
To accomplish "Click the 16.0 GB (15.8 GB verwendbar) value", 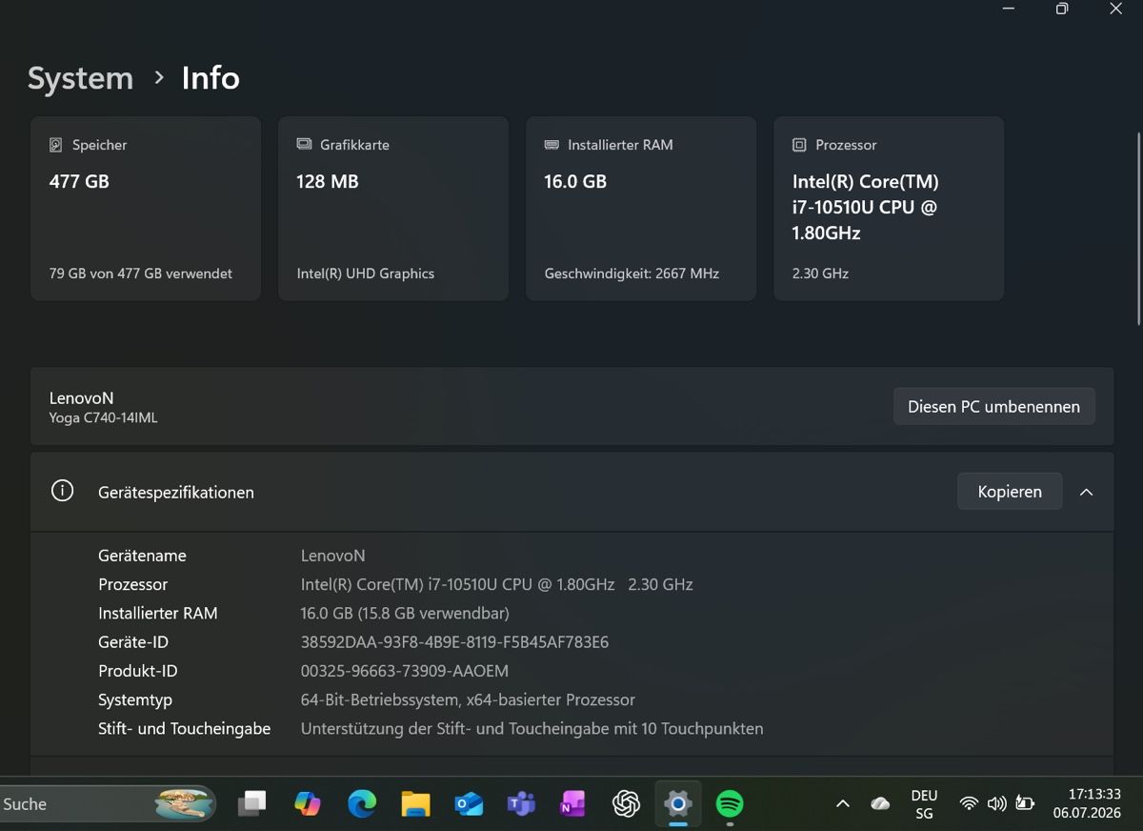I will [x=405, y=613].
